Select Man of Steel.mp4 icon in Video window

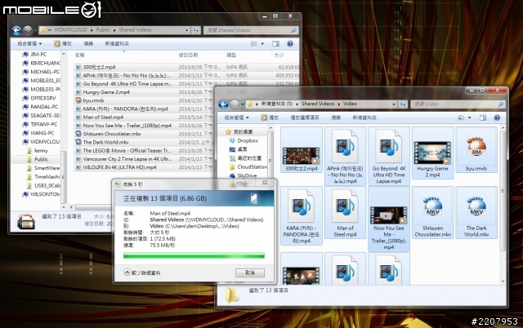[345, 212]
